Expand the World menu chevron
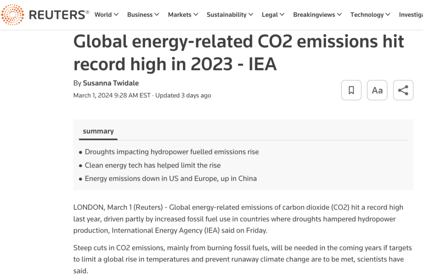This screenshot has height=279, width=423. click(116, 14)
